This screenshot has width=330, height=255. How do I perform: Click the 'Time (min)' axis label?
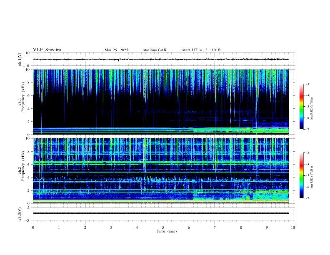[167, 231]
